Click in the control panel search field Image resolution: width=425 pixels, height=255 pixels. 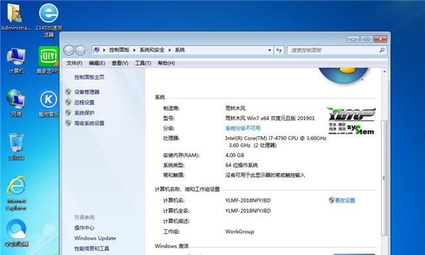point(333,50)
